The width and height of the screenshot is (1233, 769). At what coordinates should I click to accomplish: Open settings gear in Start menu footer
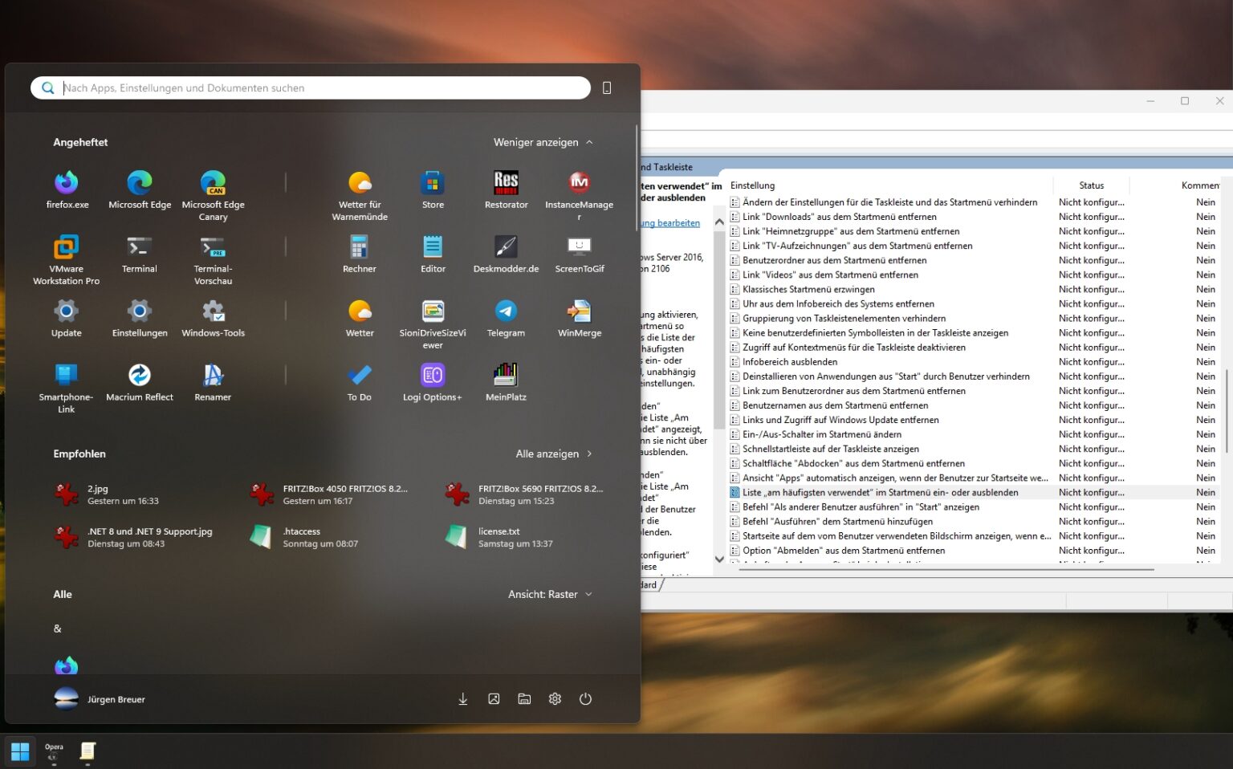coord(555,699)
